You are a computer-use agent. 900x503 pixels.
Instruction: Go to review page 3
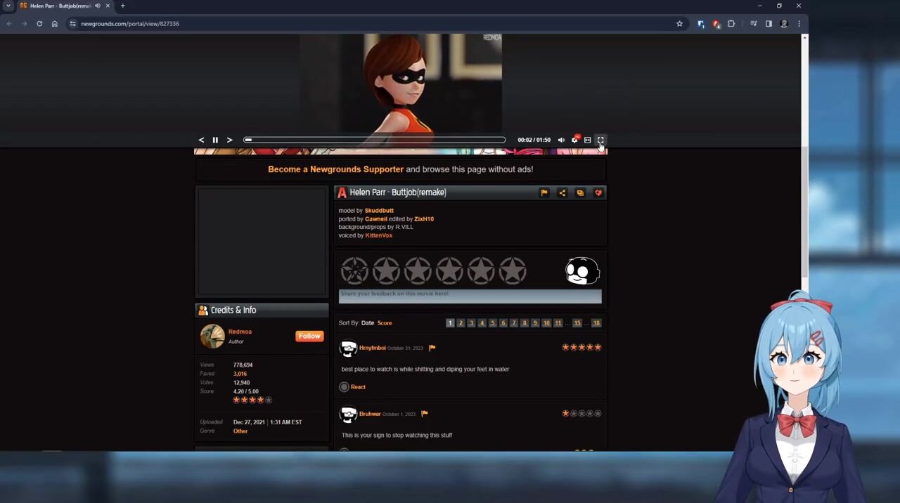click(471, 323)
